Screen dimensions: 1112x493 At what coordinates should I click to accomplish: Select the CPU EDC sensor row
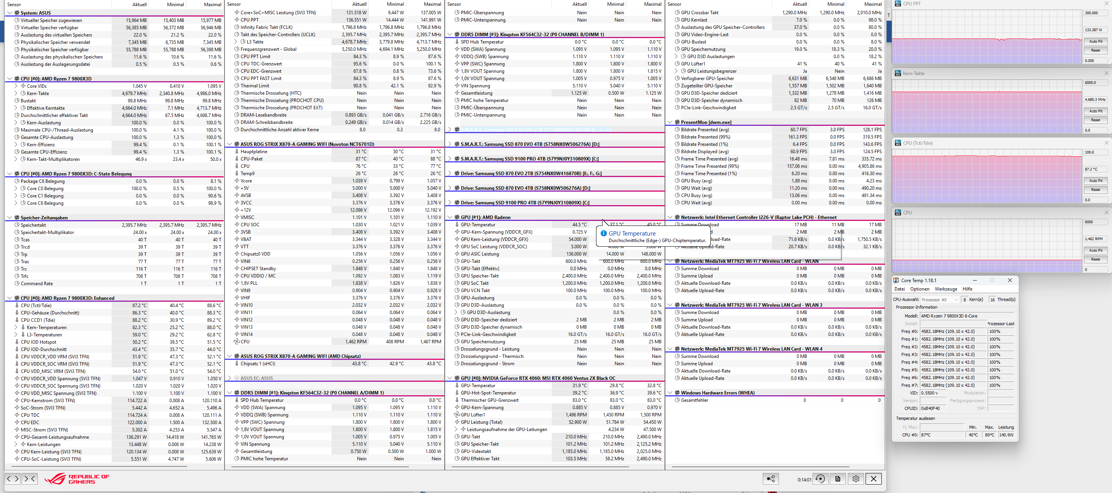tap(114, 422)
